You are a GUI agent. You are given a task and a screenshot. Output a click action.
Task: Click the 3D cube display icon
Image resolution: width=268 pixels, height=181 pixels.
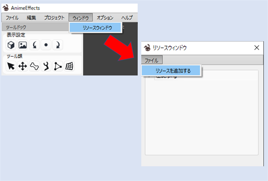coord(11,45)
